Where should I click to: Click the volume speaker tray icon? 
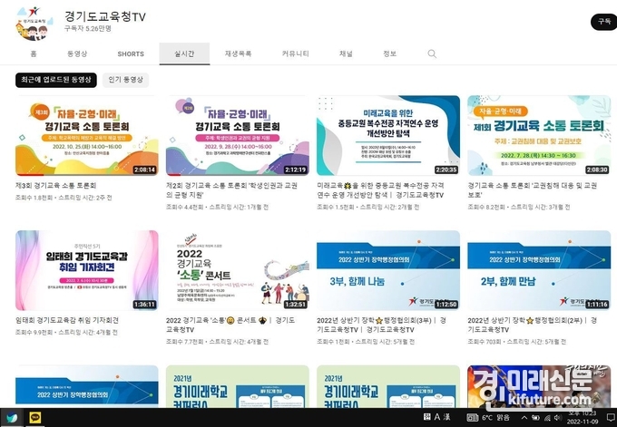[558, 418]
